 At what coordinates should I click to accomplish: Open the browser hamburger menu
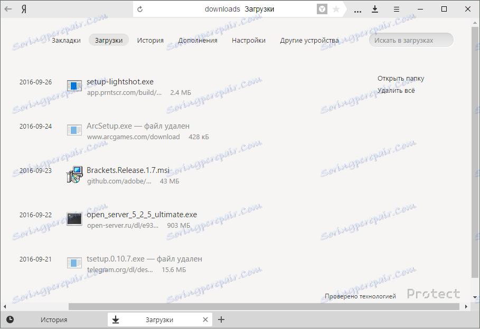(397, 9)
